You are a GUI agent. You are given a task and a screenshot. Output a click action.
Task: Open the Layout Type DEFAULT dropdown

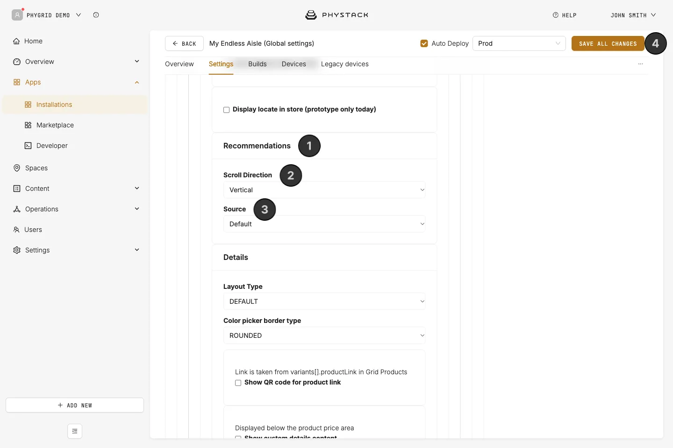click(324, 301)
